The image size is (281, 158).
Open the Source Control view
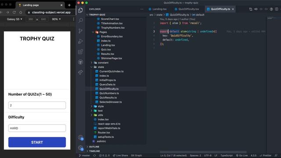(80, 31)
